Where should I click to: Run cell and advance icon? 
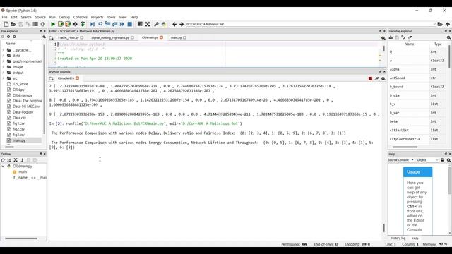click(68, 24)
